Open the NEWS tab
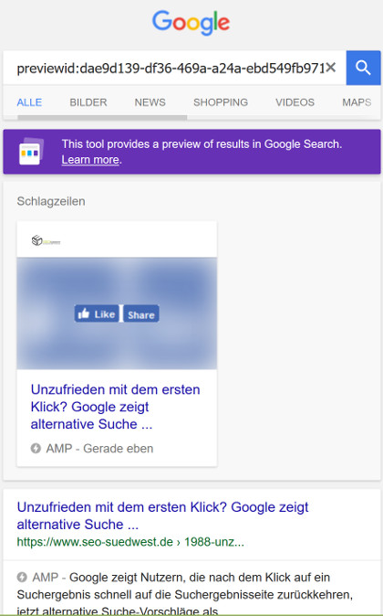The image size is (383, 616). 150,102
